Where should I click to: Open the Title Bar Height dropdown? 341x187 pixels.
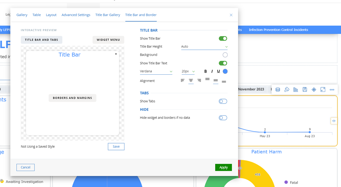coord(204,47)
